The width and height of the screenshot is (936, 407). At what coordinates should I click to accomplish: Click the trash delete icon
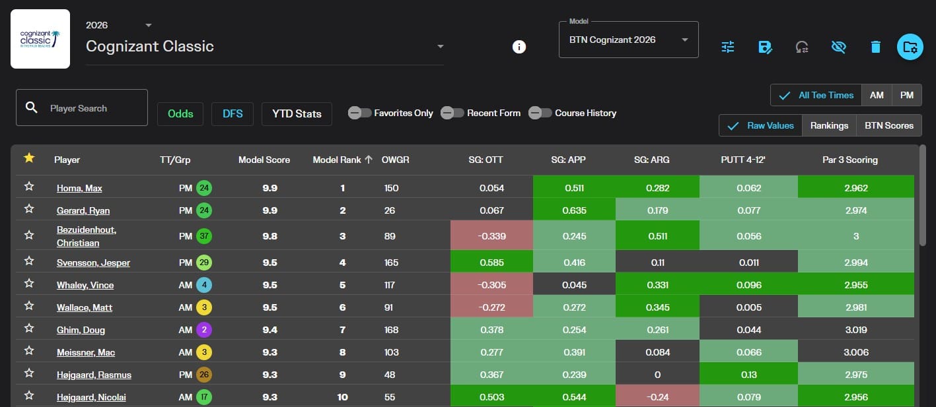pyautogui.click(x=875, y=47)
